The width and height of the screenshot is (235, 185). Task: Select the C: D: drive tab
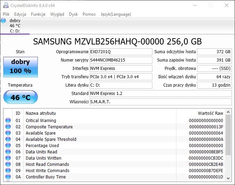click(x=15, y=25)
